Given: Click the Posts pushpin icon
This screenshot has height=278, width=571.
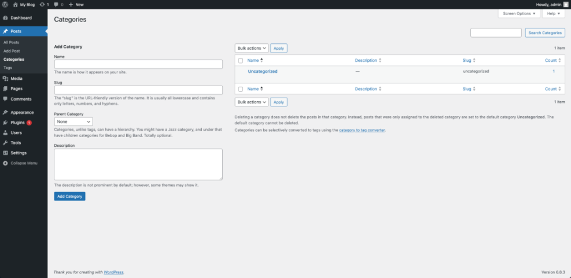Looking at the screenshot, I should tap(5, 31).
